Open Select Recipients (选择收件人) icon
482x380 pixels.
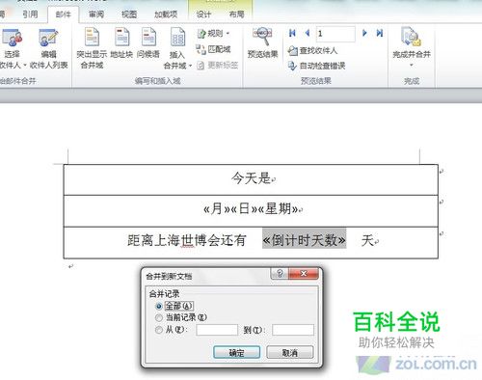point(12,38)
